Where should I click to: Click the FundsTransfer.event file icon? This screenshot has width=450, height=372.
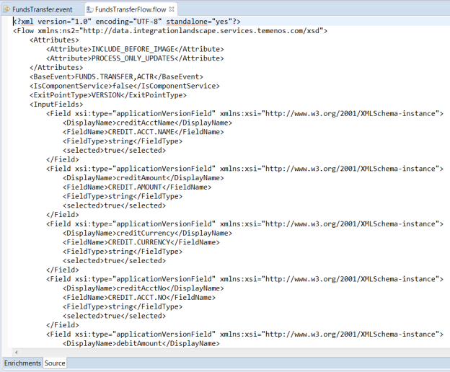pos(6,9)
